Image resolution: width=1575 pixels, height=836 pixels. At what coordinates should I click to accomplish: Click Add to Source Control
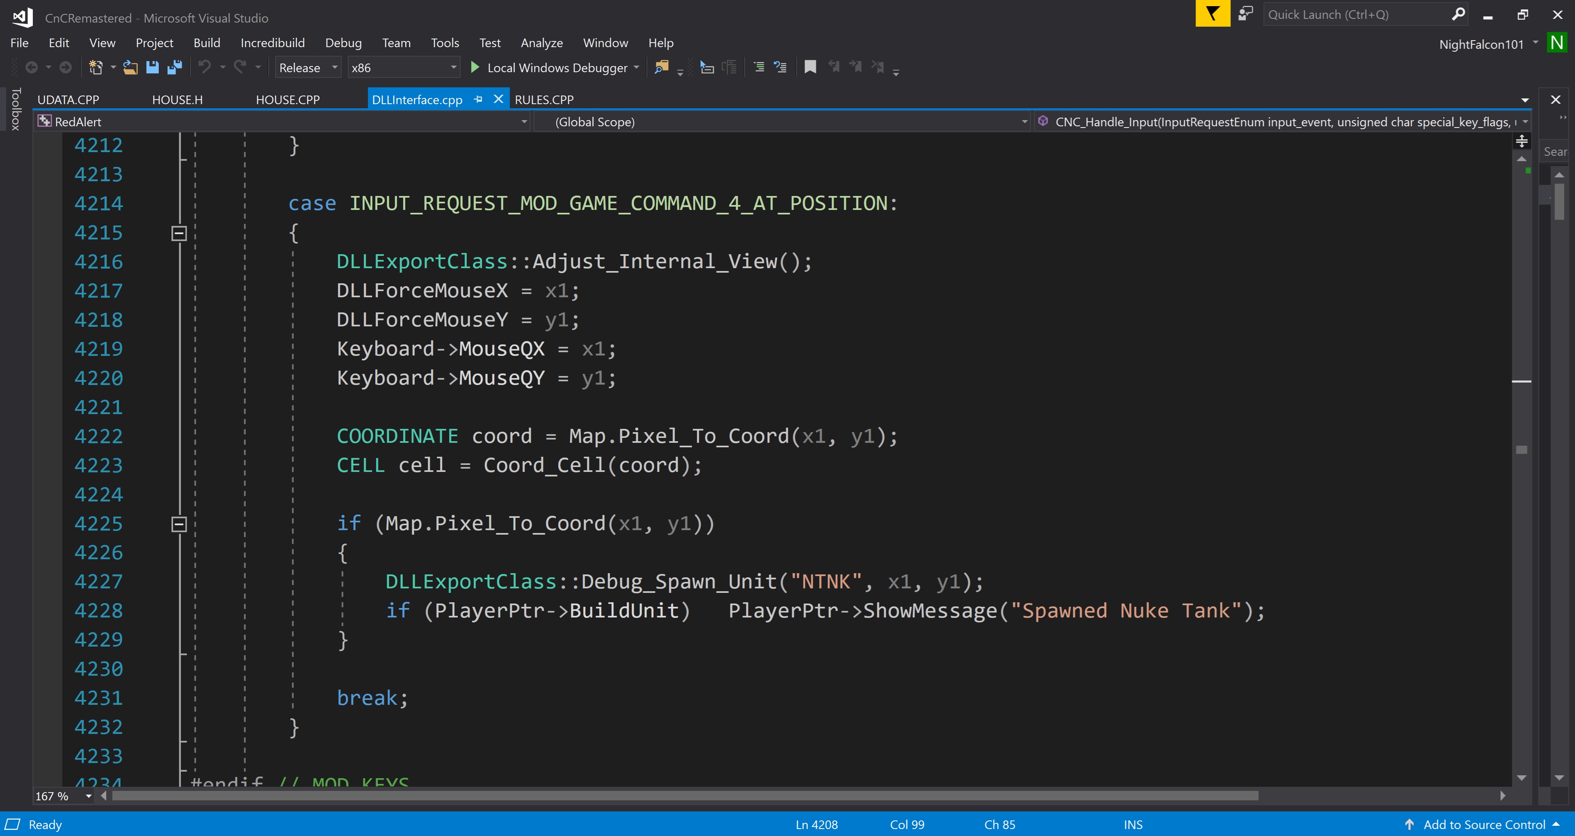point(1484,825)
